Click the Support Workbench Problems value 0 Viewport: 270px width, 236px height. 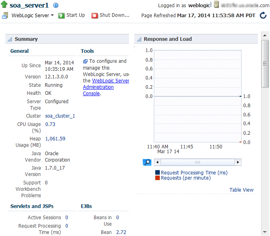coord(46,182)
